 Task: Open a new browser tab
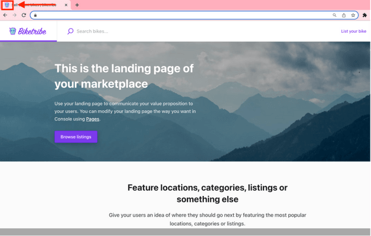(x=77, y=5)
